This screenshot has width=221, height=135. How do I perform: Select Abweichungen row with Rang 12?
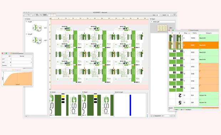[x=194, y=88]
